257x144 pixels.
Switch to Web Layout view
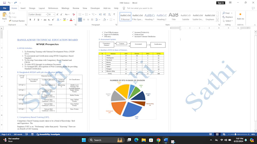(x=224, y=134)
